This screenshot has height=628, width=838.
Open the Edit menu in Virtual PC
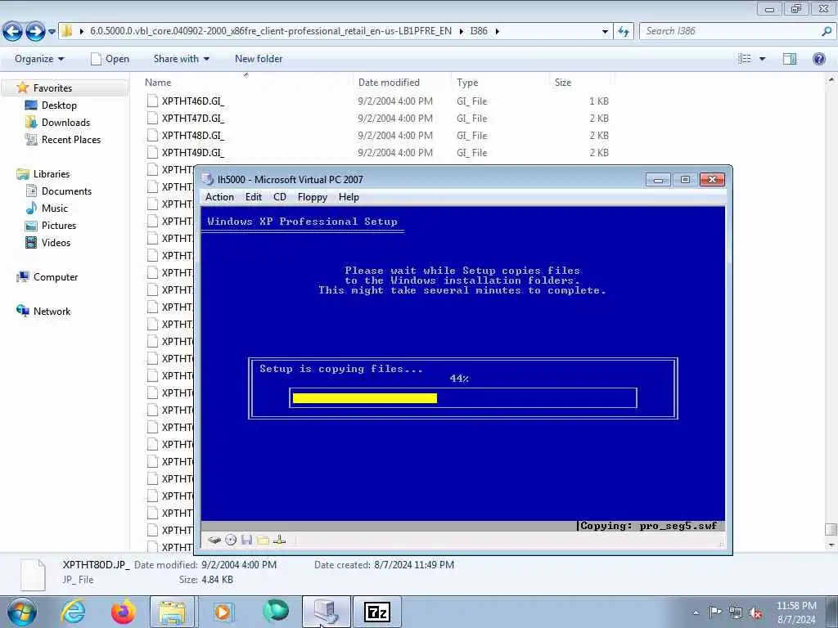coord(254,197)
